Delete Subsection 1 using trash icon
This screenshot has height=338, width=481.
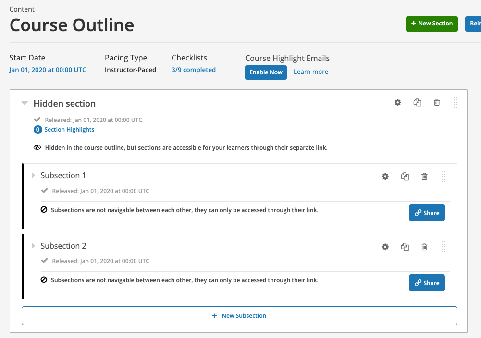(424, 176)
